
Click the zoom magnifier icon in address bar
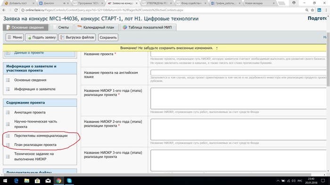click(307, 10)
